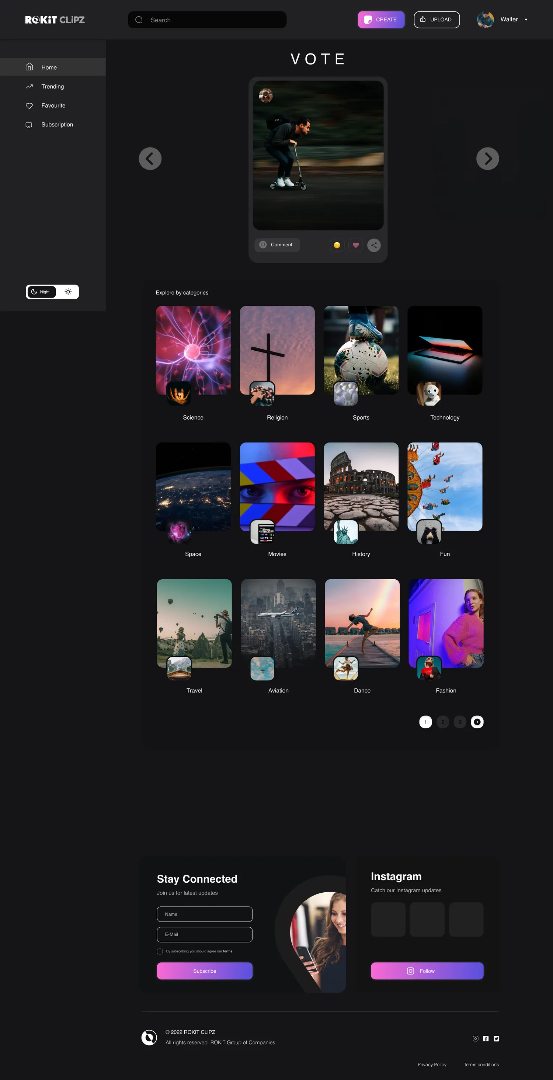
Task: Click the Travel category label
Action: 194,691
